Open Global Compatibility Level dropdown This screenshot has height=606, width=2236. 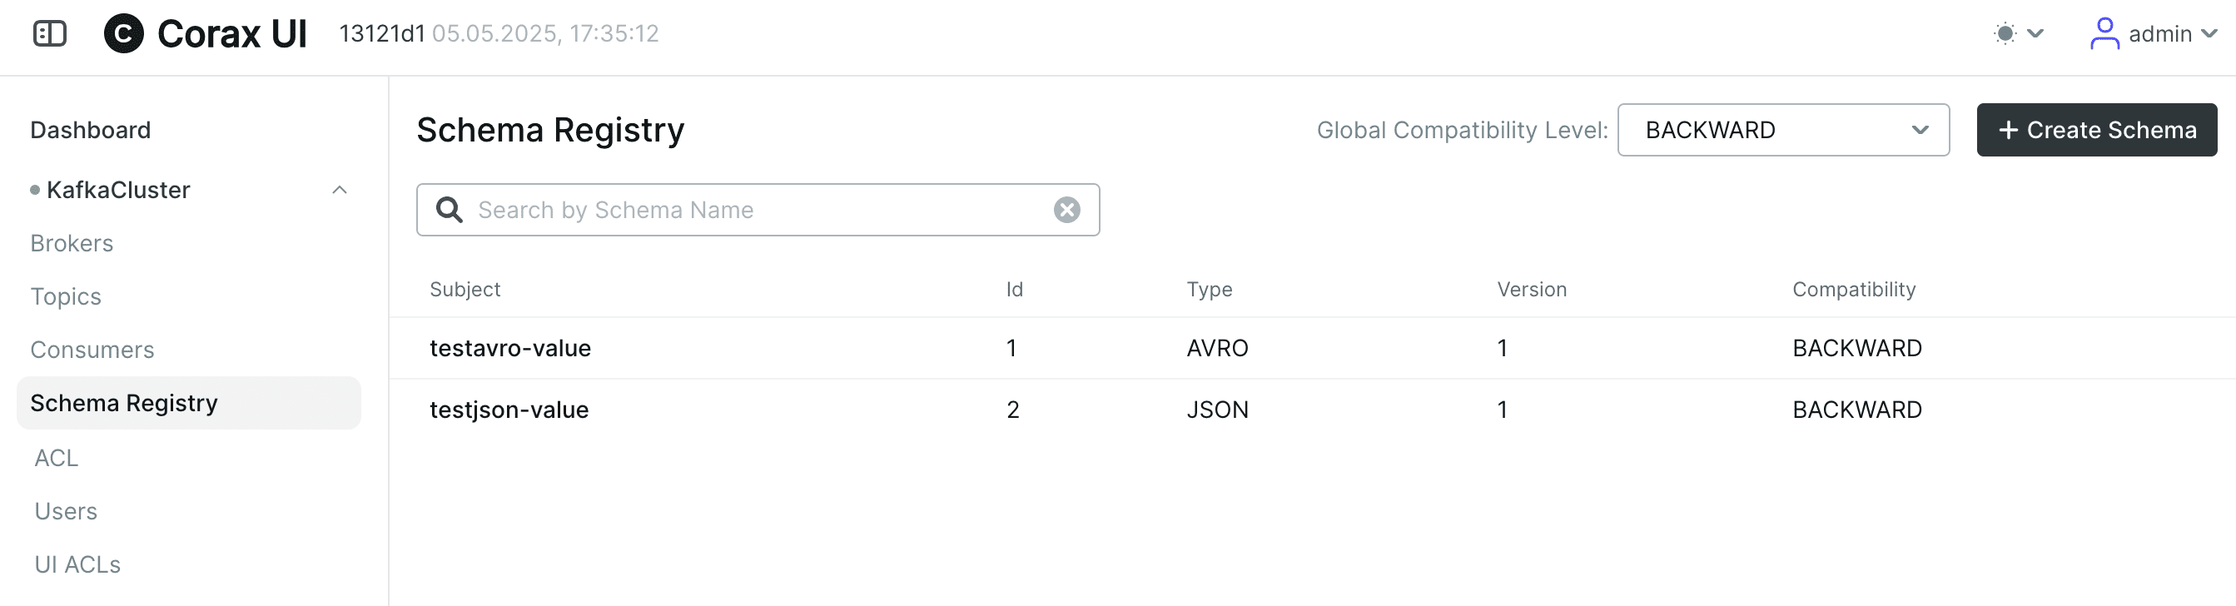(x=1782, y=130)
